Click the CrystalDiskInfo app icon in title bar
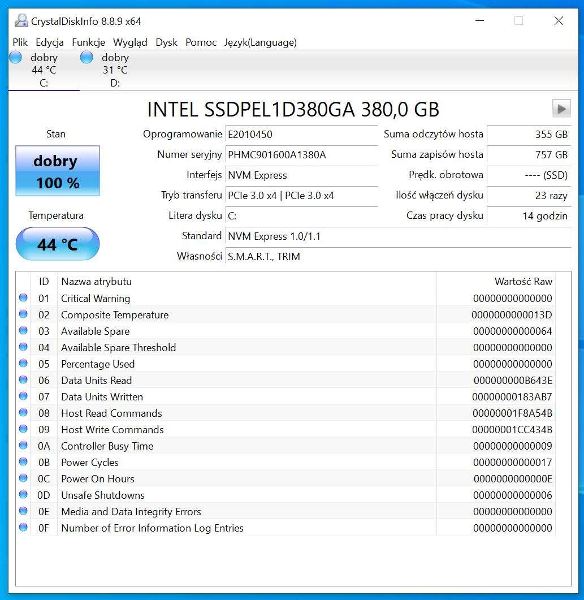The height and width of the screenshot is (600, 584). 21,21
